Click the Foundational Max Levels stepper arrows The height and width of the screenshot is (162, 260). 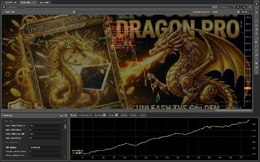tap(62, 152)
